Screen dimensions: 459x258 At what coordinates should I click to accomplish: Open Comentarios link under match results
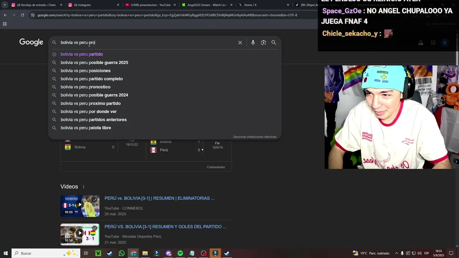click(x=216, y=167)
